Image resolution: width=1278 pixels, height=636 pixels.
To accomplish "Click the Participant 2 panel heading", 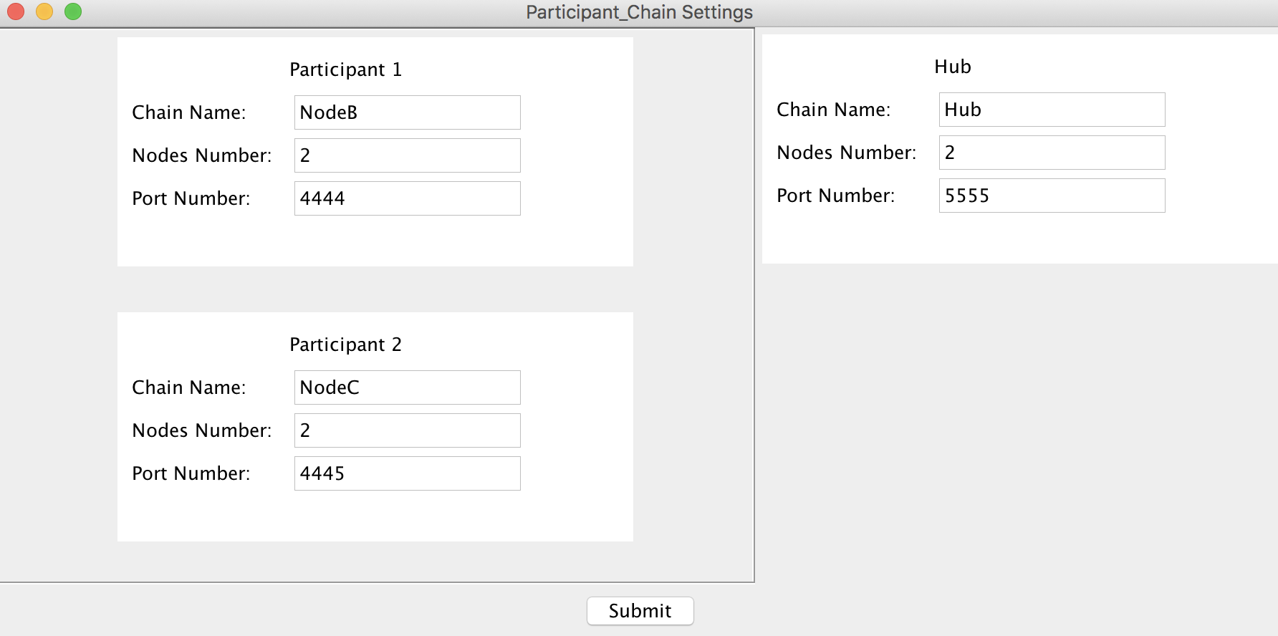I will coord(345,344).
